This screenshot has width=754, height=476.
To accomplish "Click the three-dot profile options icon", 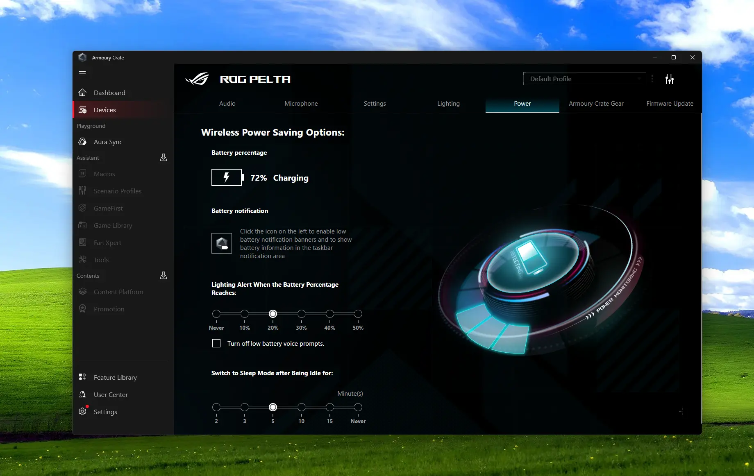I will coord(652,79).
